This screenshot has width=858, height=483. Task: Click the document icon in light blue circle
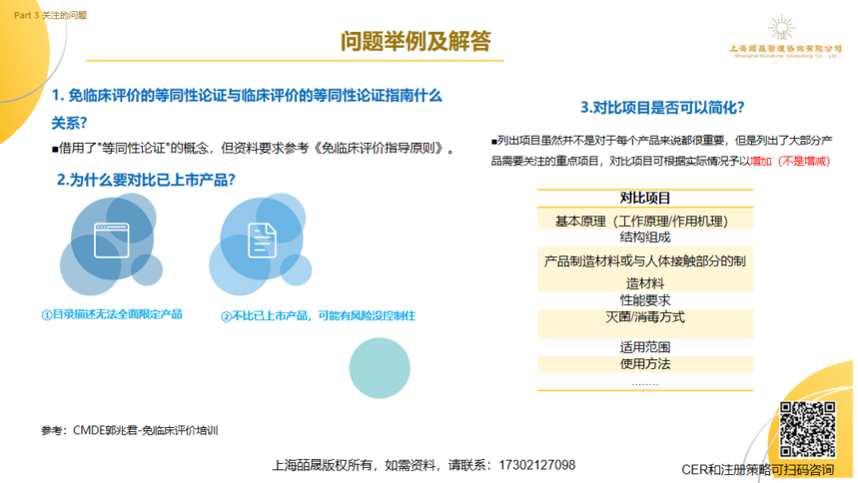[x=262, y=241]
